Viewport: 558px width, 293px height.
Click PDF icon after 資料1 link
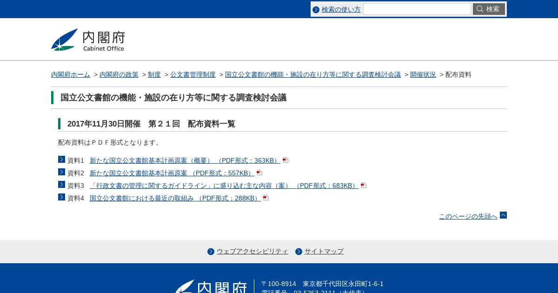286,160
